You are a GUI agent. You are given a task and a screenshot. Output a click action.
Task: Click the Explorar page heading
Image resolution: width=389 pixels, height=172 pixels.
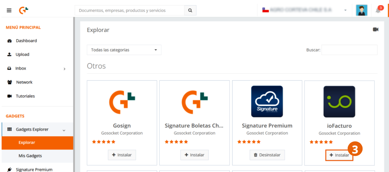98,30
